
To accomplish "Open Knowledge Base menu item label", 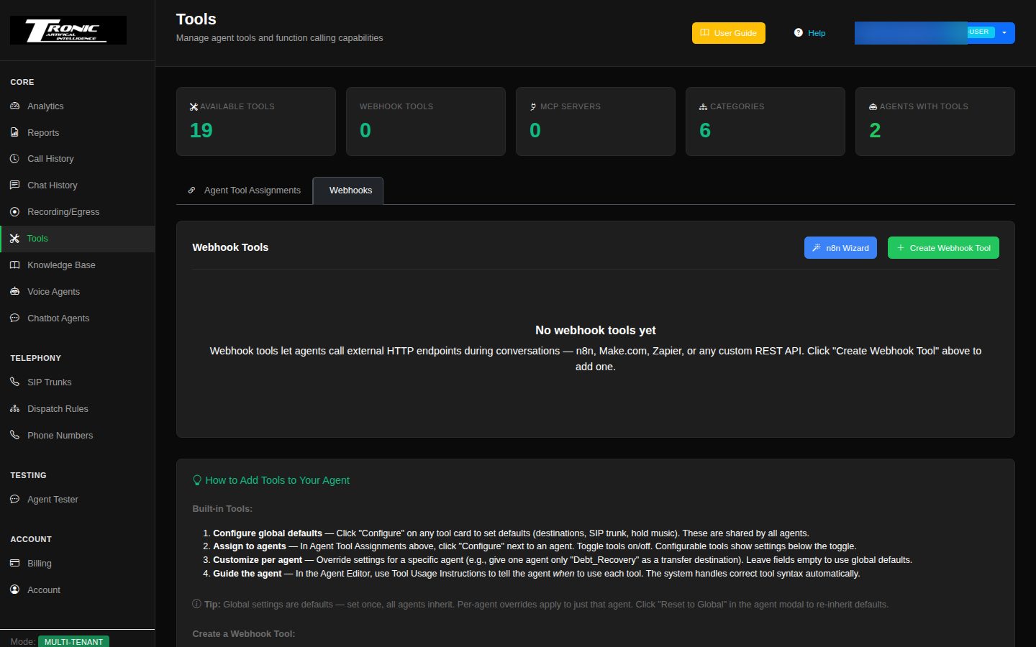I will (61, 265).
